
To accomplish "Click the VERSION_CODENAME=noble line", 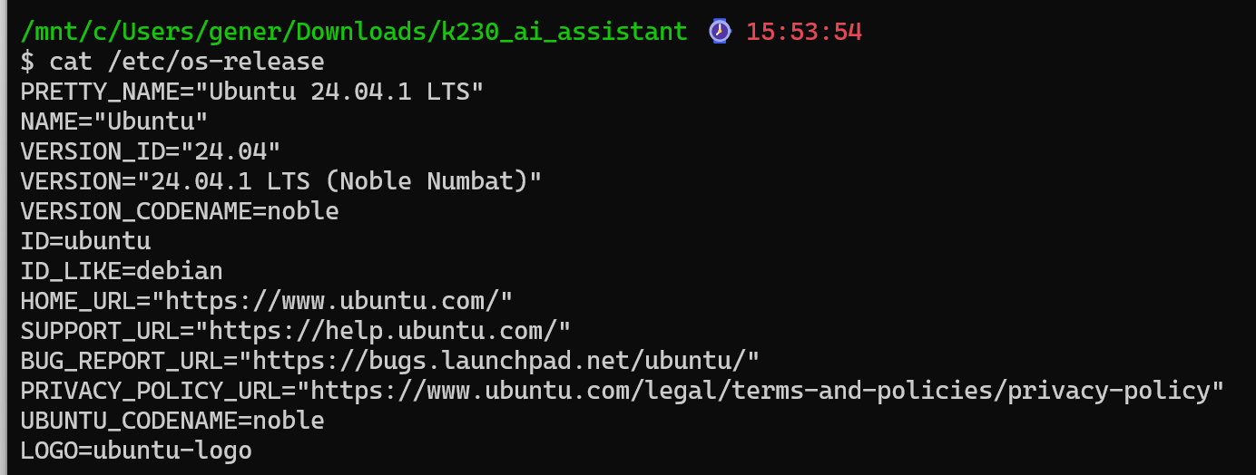I will (180, 211).
